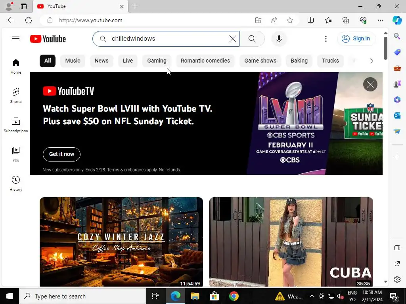This screenshot has height=304, width=406.
Task: Select the Game shows chip
Action: click(260, 61)
